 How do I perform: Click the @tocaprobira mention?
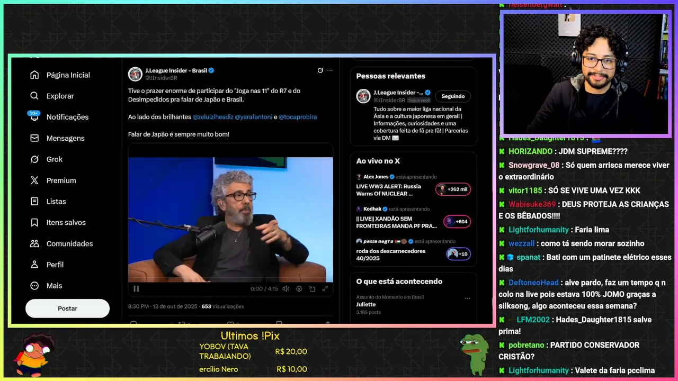pos(298,117)
